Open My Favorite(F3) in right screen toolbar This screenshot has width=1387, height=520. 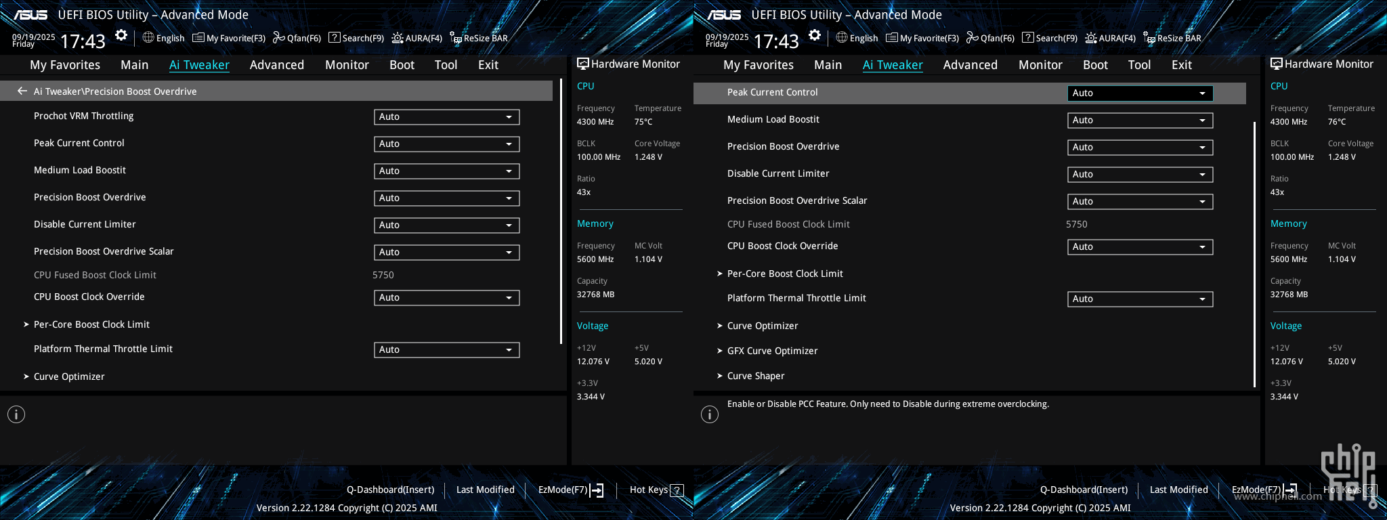click(x=922, y=38)
